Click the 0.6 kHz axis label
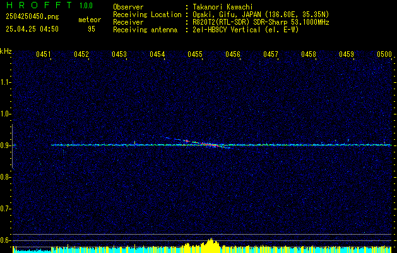The width and height of the screenshot is (397, 253). click(x=6, y=240)
